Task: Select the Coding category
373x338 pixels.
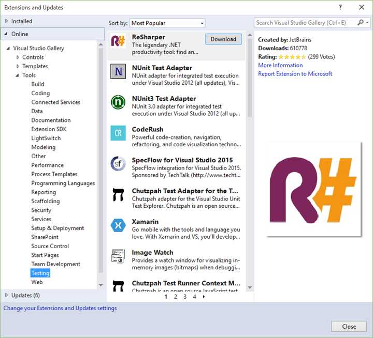Action: [x=40, y=93]
